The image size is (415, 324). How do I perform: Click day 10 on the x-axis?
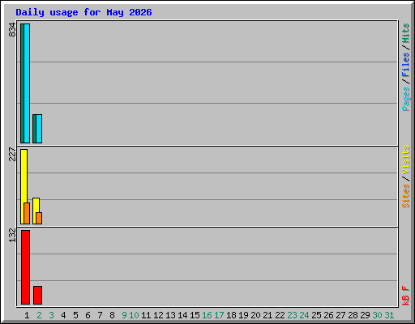click(x=134, y=315)
